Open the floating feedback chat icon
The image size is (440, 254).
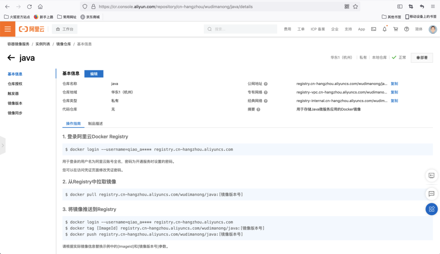click(431, 194)
